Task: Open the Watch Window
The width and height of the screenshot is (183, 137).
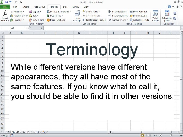Action: pyautogui.click(x=155, y=16)
